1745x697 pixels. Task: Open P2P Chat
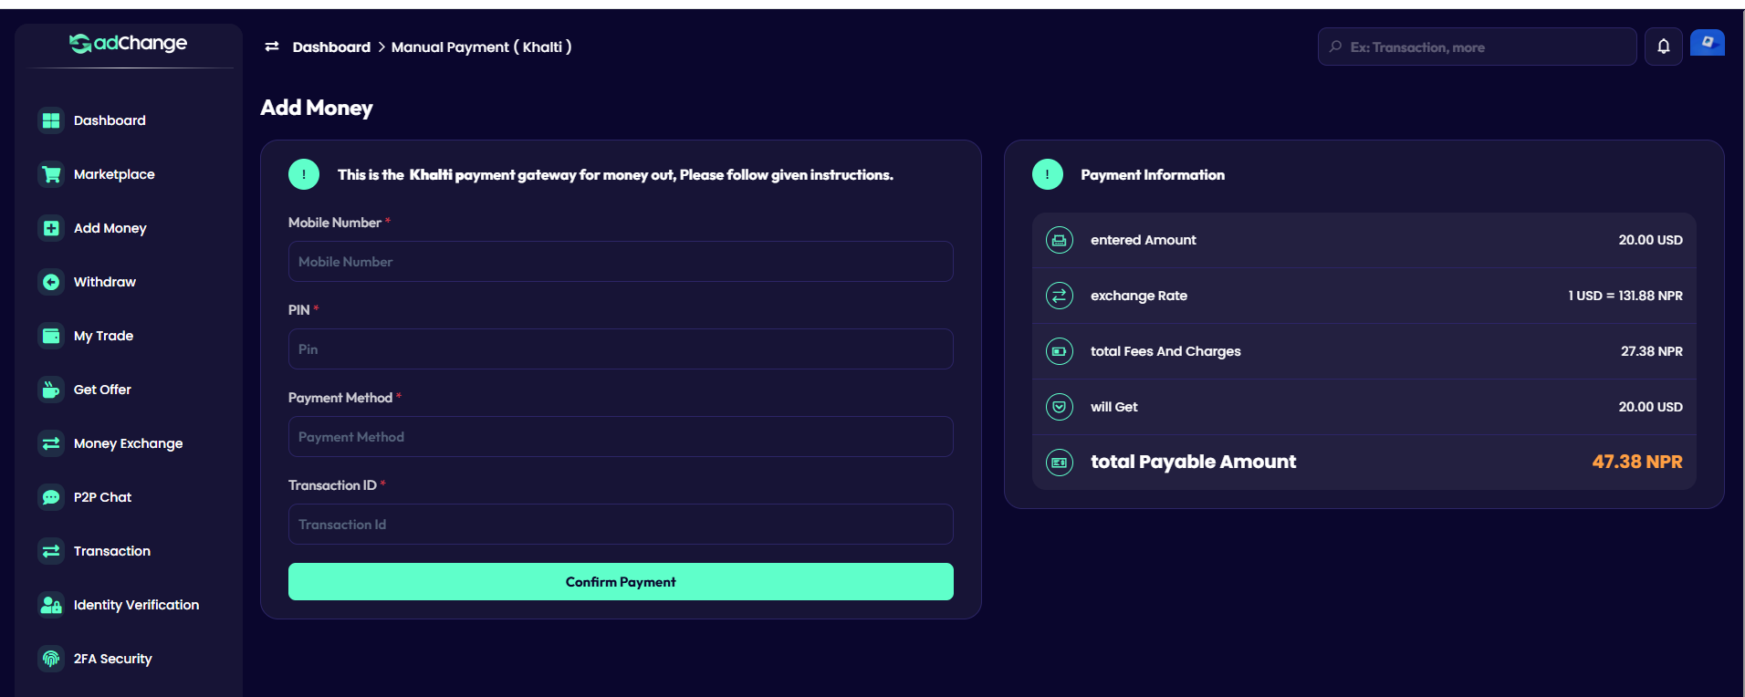(x=102, y=497)
